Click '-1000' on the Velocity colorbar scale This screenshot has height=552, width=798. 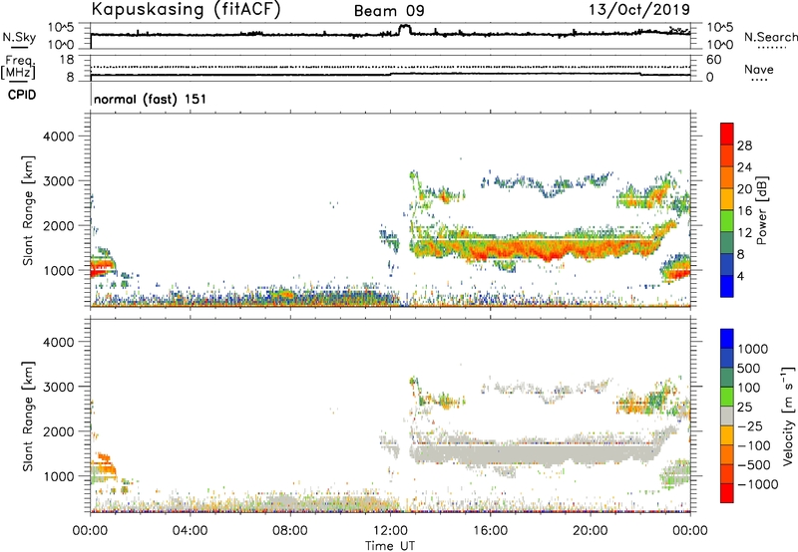[757, 484]
